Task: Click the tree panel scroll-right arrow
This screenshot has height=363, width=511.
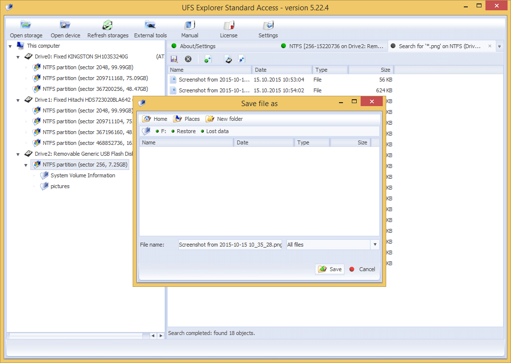Action: click(x=161, y=335)
